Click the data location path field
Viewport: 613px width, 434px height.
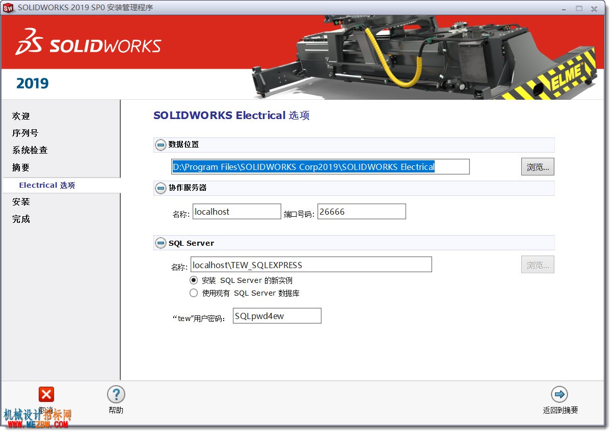(321, 167)
